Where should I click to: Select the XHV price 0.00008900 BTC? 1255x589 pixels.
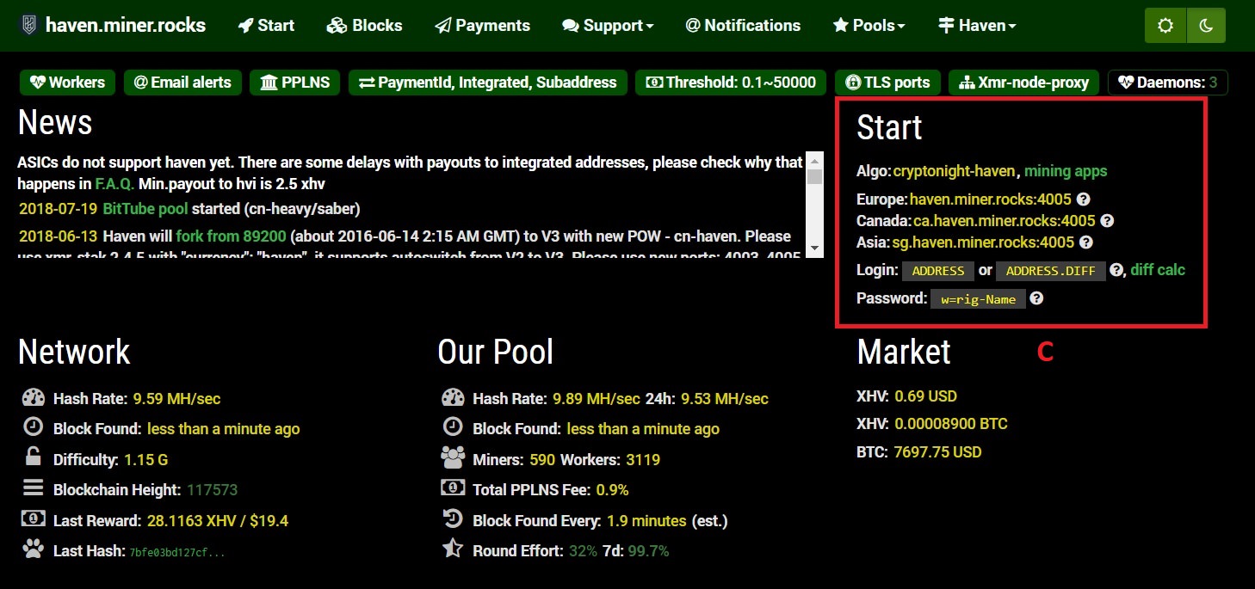pos(951,424)
